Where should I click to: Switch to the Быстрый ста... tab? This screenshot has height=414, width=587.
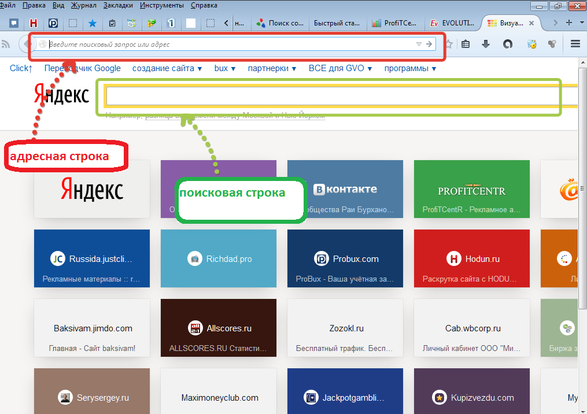coord(337,23)
